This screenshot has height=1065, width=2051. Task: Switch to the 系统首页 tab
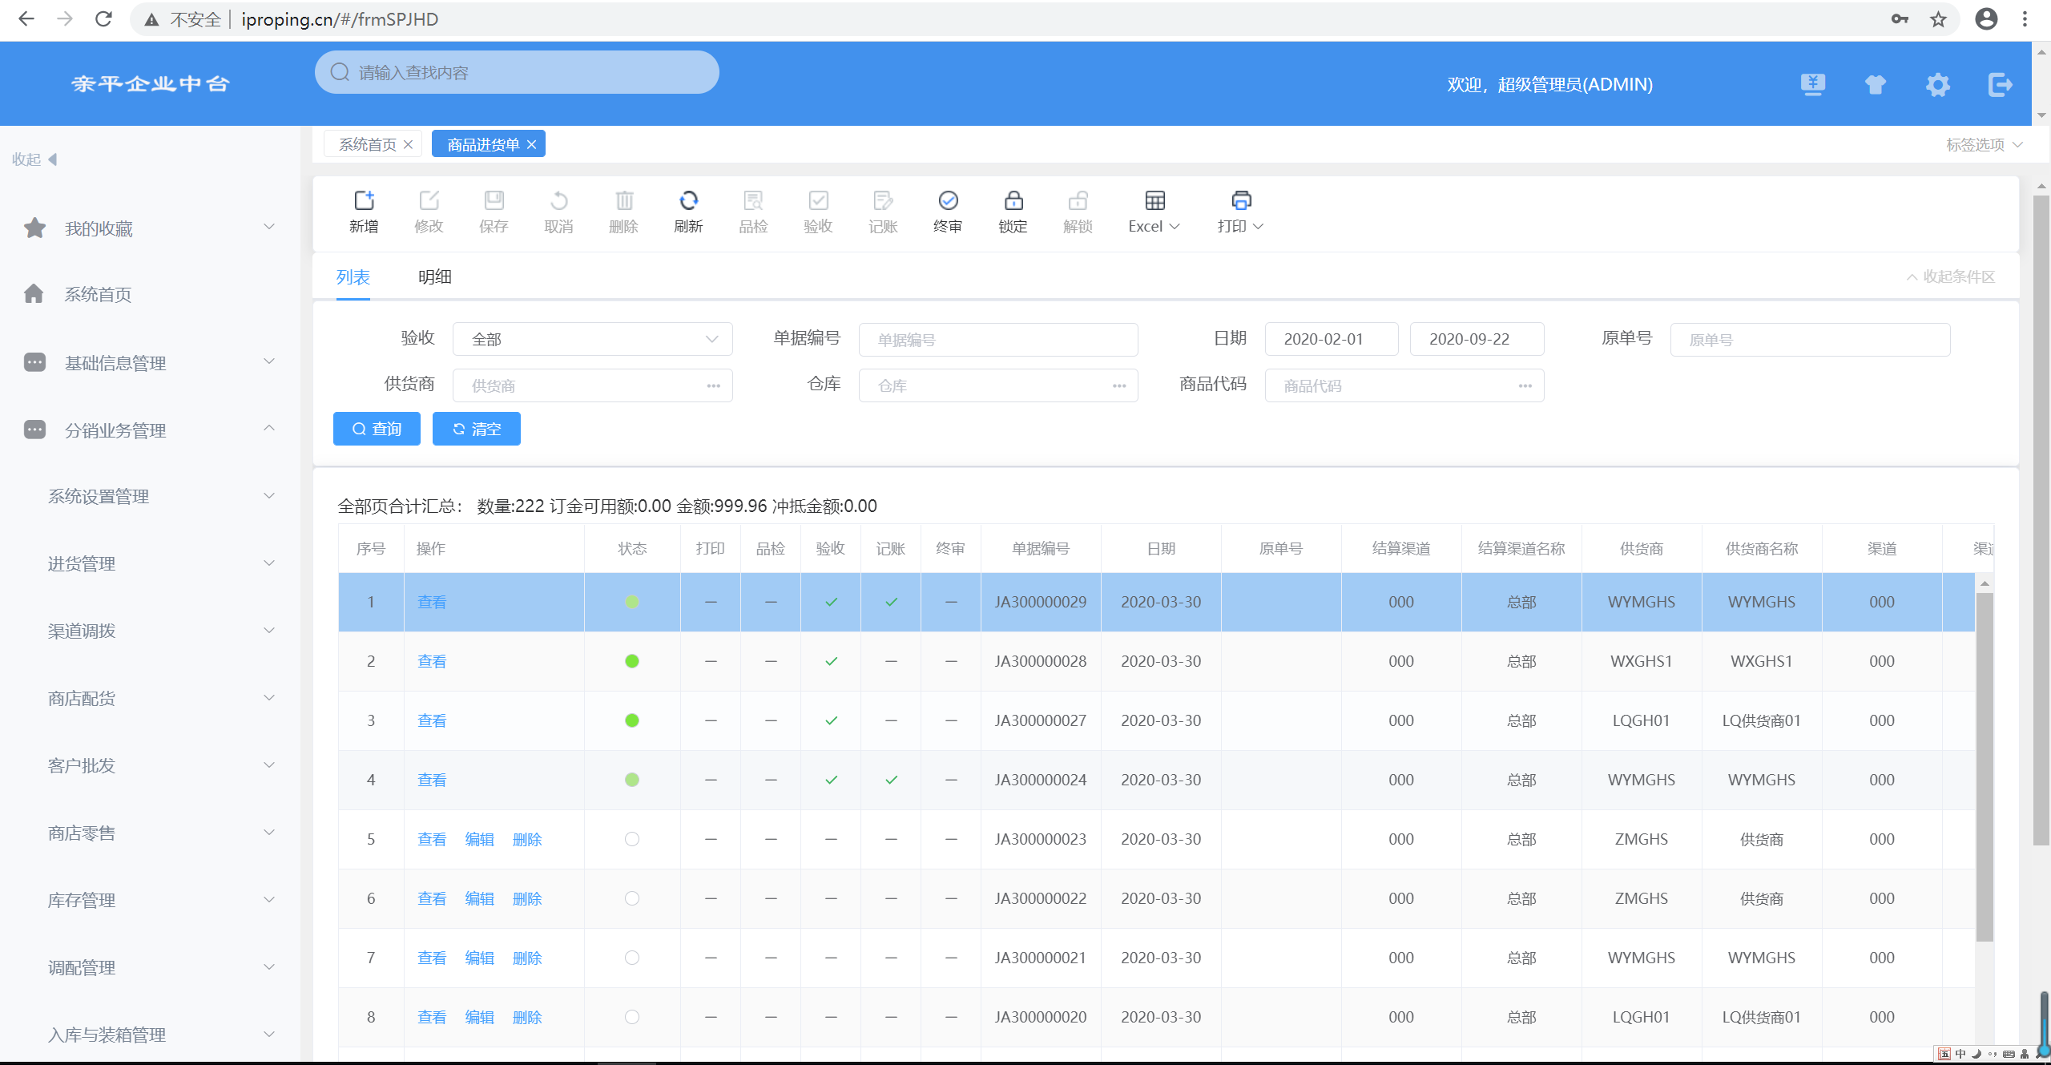pos(367,144)
